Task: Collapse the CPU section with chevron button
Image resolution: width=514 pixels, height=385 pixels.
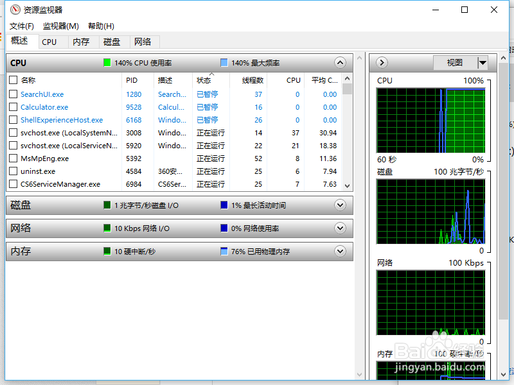Action: 340,62
